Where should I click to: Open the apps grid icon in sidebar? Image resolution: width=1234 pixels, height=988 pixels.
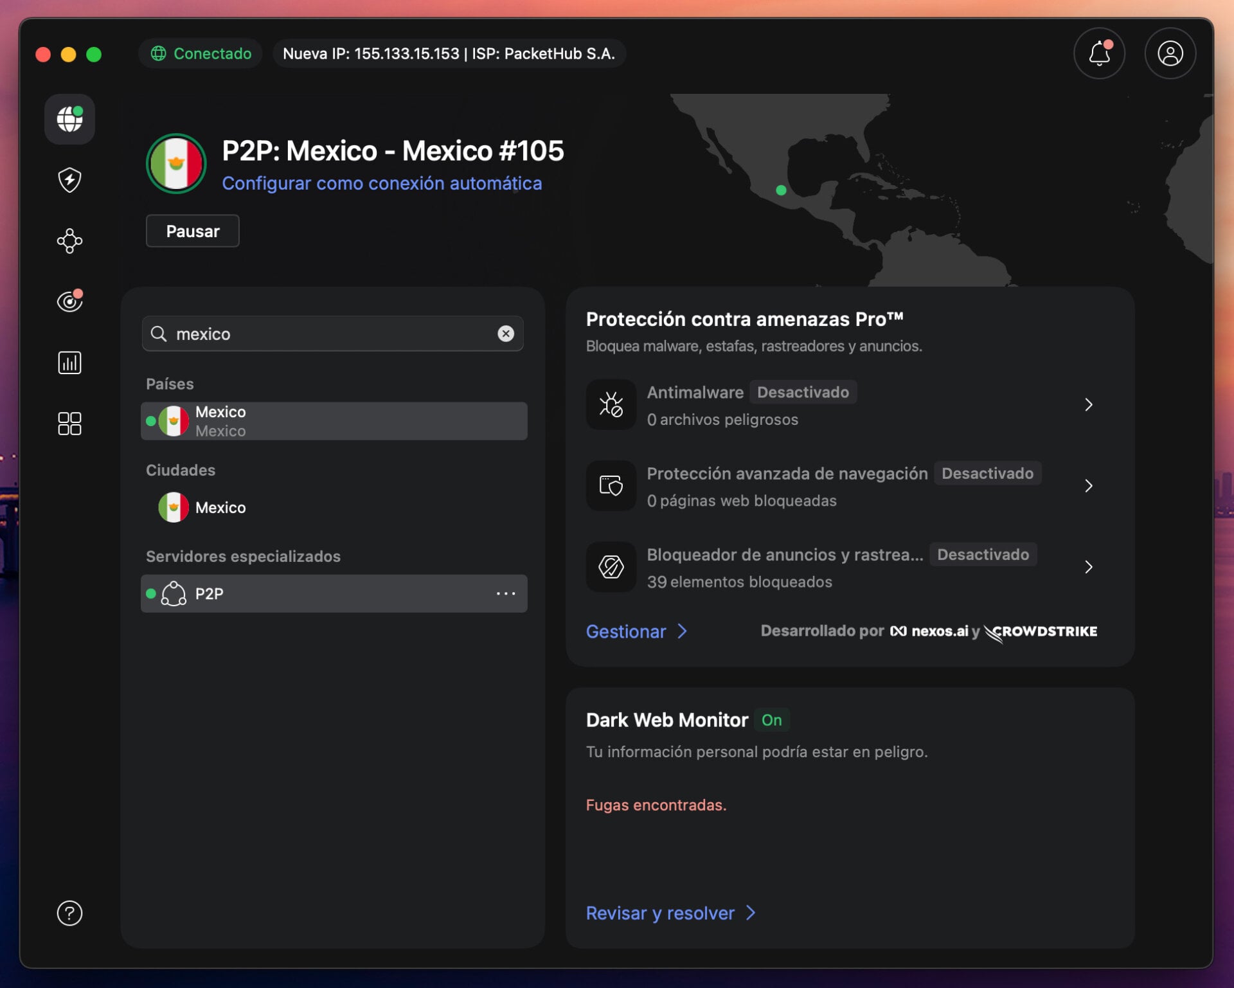pos(69,423)
